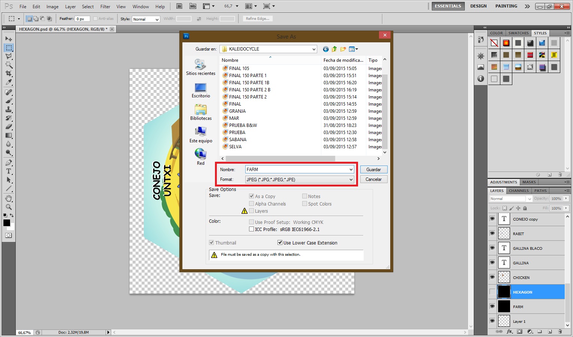This screenshot has height=337, width=573.
Task: Select the Crop tool
Action: 9,73
